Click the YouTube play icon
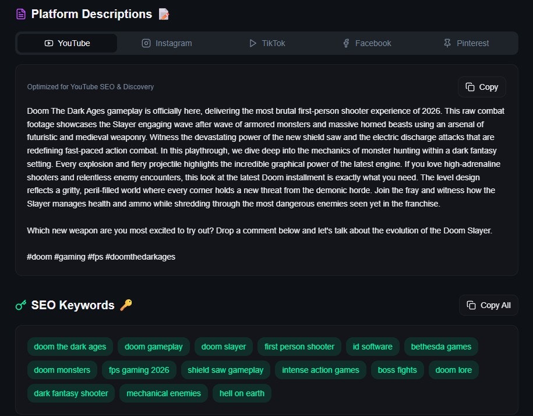Screen dimensions: 533x416 pyautogui.click(x=48, y=43)
